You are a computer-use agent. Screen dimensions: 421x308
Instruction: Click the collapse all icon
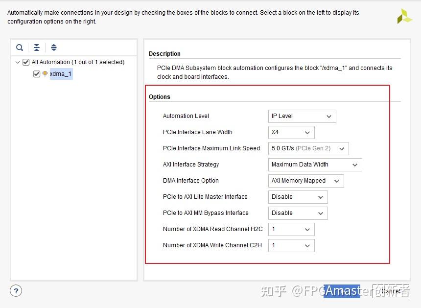pos(37,47)
